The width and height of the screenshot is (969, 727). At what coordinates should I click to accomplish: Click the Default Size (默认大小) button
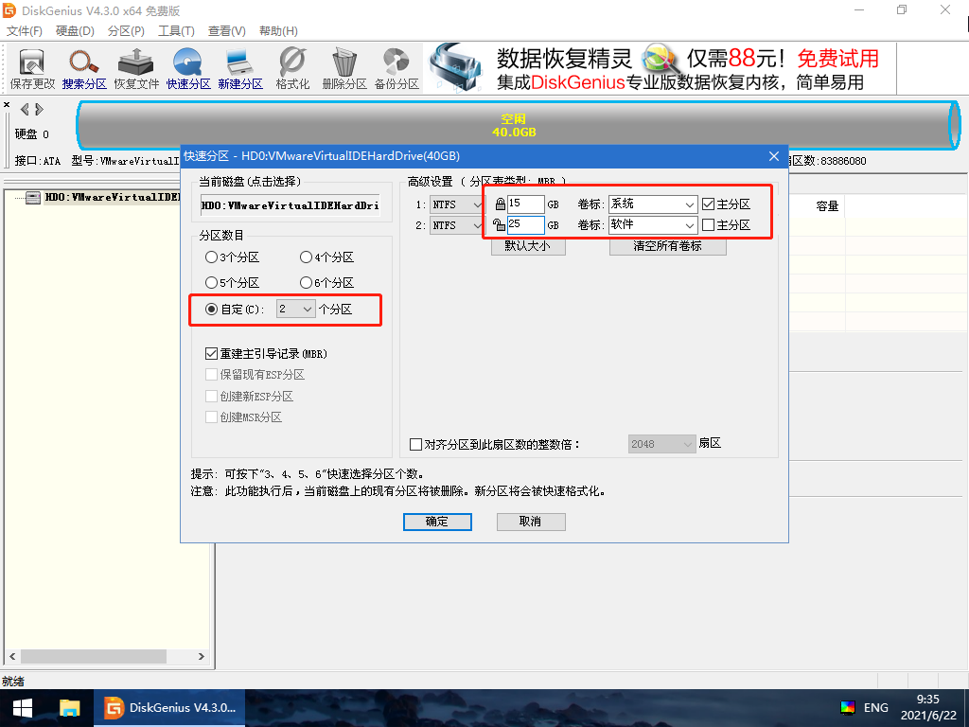(528, 246)
